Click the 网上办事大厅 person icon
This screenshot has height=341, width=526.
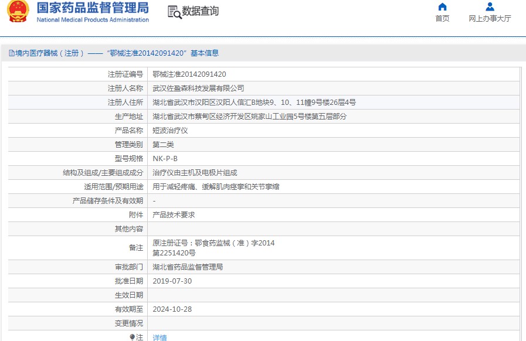(490, 7)
